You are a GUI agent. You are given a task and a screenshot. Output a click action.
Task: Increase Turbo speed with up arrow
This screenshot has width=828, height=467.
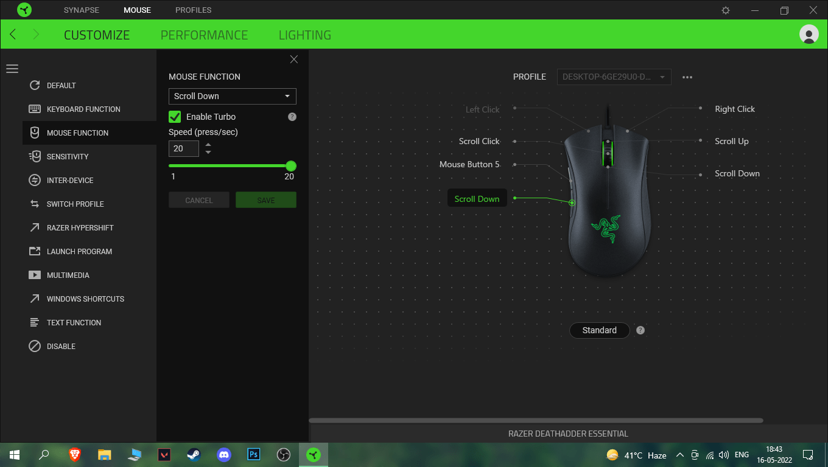(x=208, y=145)
